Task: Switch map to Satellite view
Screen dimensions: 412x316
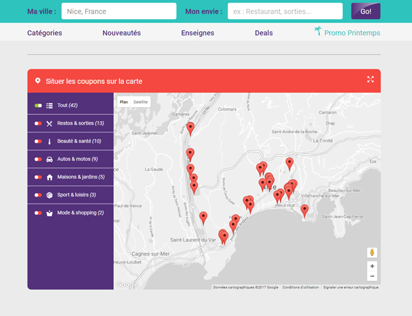Action: click(140, 101)
